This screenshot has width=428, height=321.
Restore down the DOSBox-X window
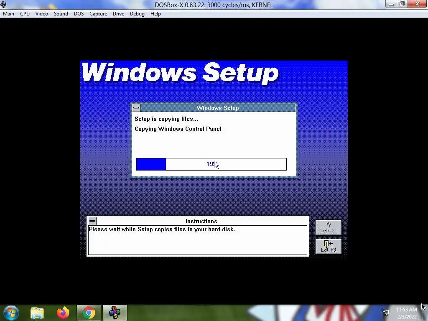[x=402, y=4]
